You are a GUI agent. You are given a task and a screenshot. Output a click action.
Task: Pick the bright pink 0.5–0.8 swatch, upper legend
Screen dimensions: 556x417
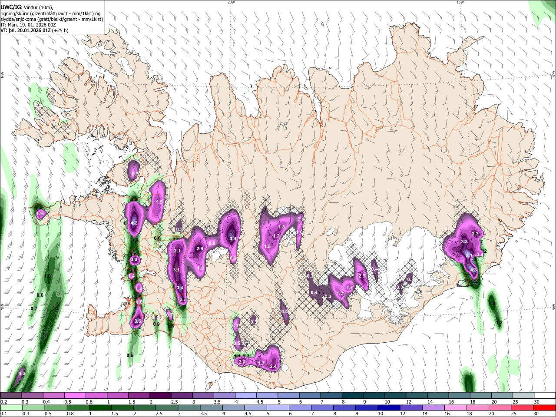click(75, 395)
